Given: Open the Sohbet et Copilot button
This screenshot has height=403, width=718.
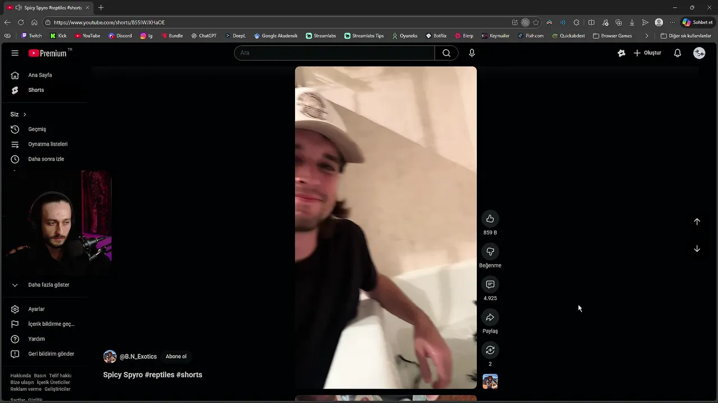Looking at the screenshot, I should (697, 22).
